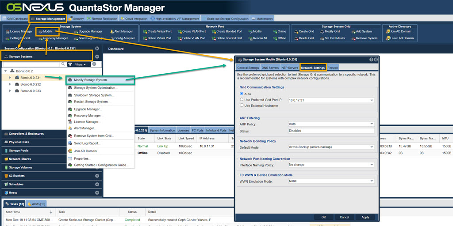Open Config Analyzer in the toolbar
The height and width of the screenshot is (226, 453).
coord(122,38)
